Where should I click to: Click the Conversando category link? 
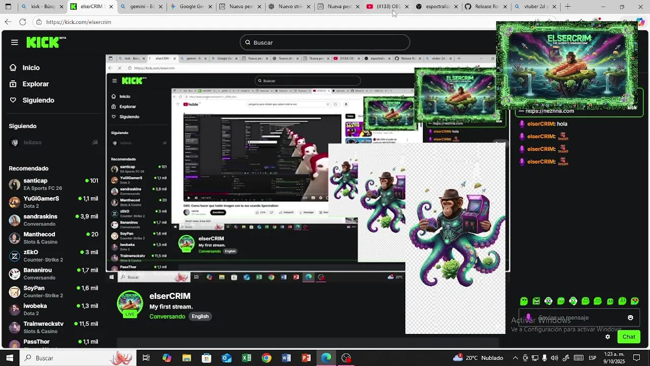pyautogui.click(x=167, y=316)
